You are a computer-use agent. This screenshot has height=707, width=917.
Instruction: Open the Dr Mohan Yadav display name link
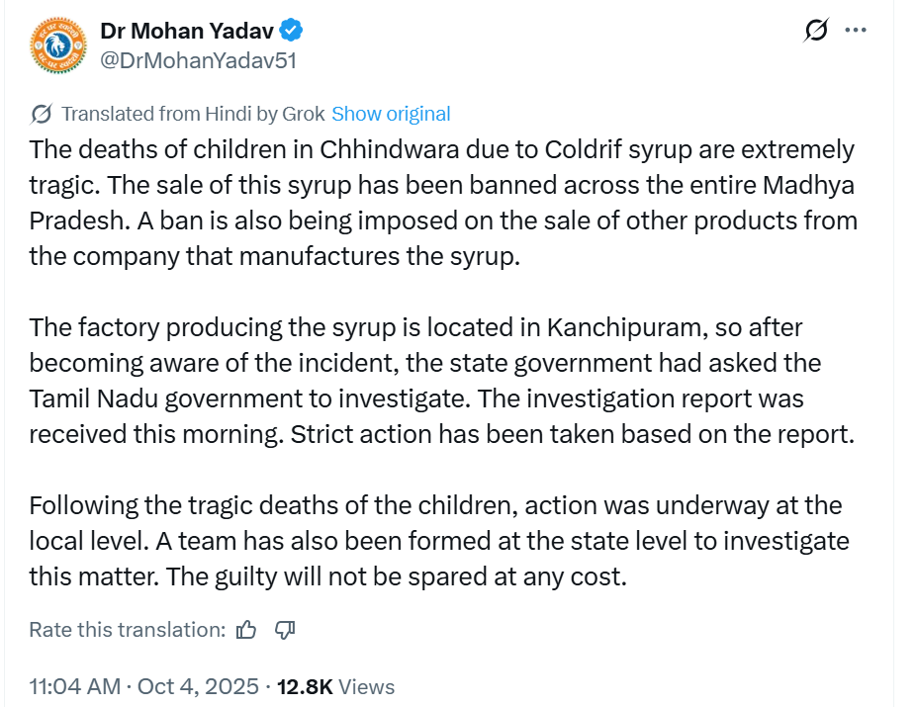(187, 31)
